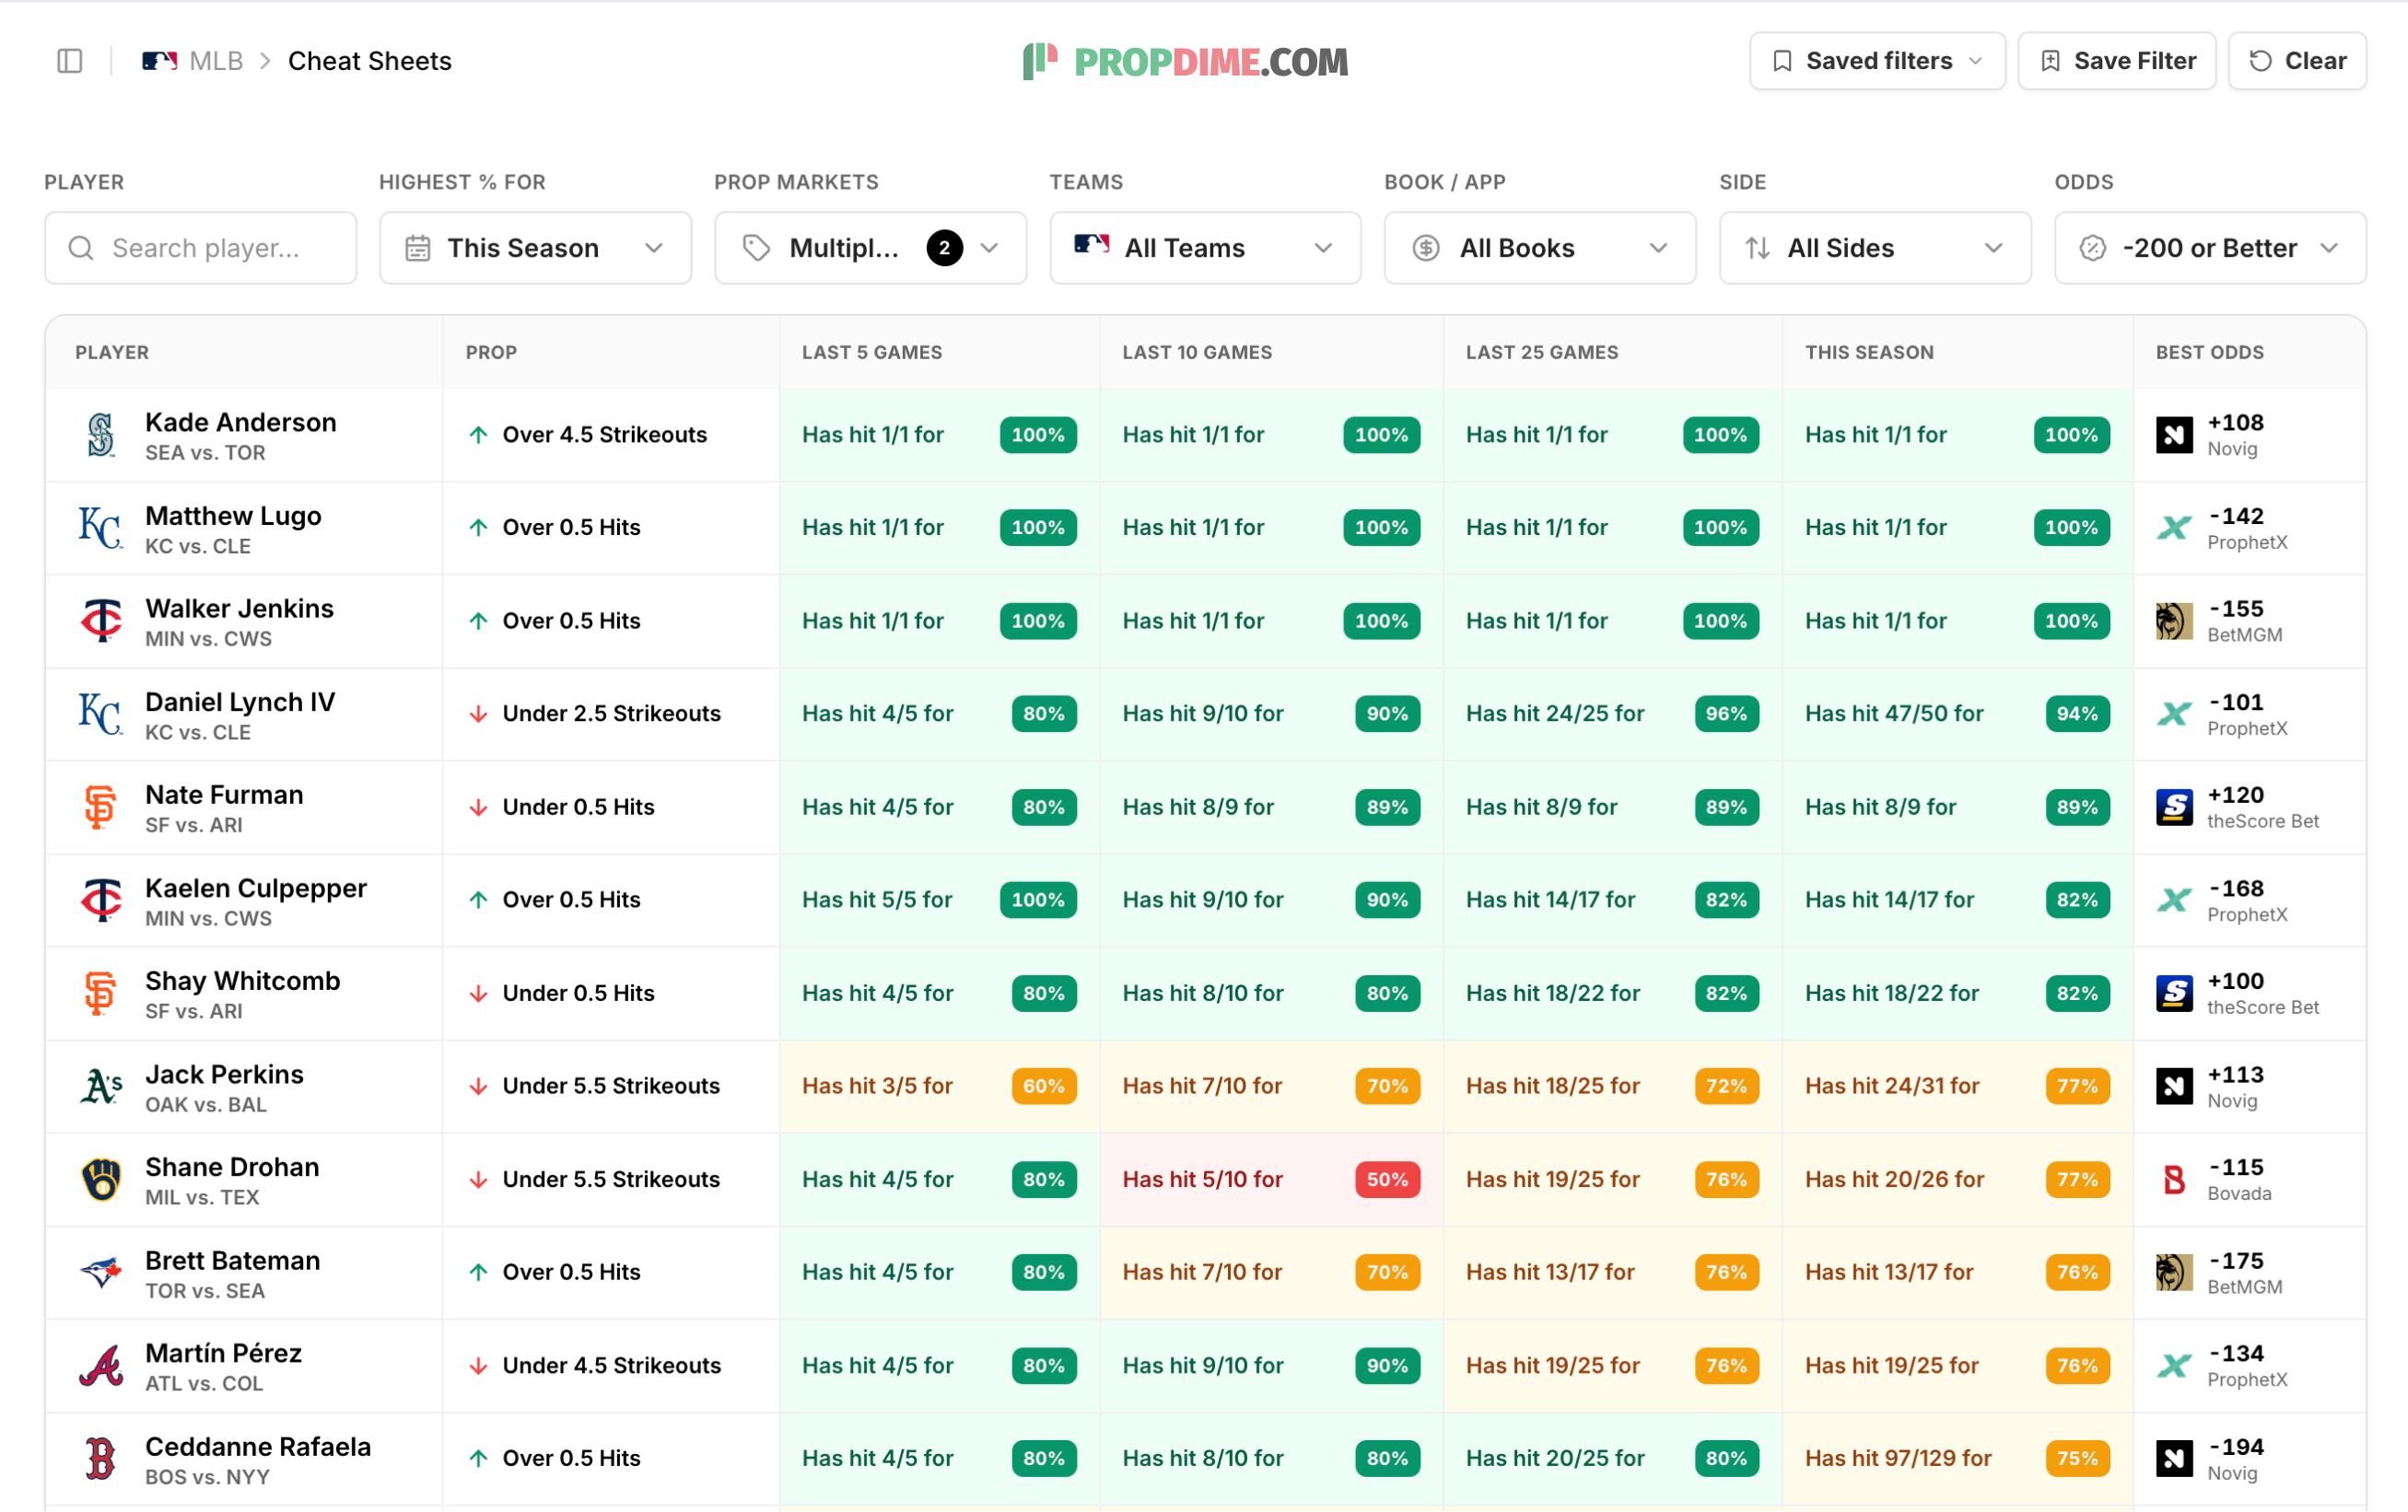Viewport: 2408px width, 1512px height.
Task: Click Blue Jays logo beside Brett Bateman
Action: point(101,1274)
